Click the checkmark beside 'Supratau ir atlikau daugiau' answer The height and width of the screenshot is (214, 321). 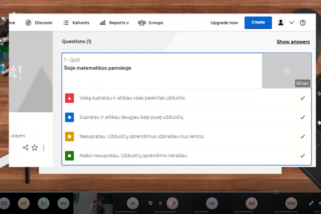pos(303,117)
